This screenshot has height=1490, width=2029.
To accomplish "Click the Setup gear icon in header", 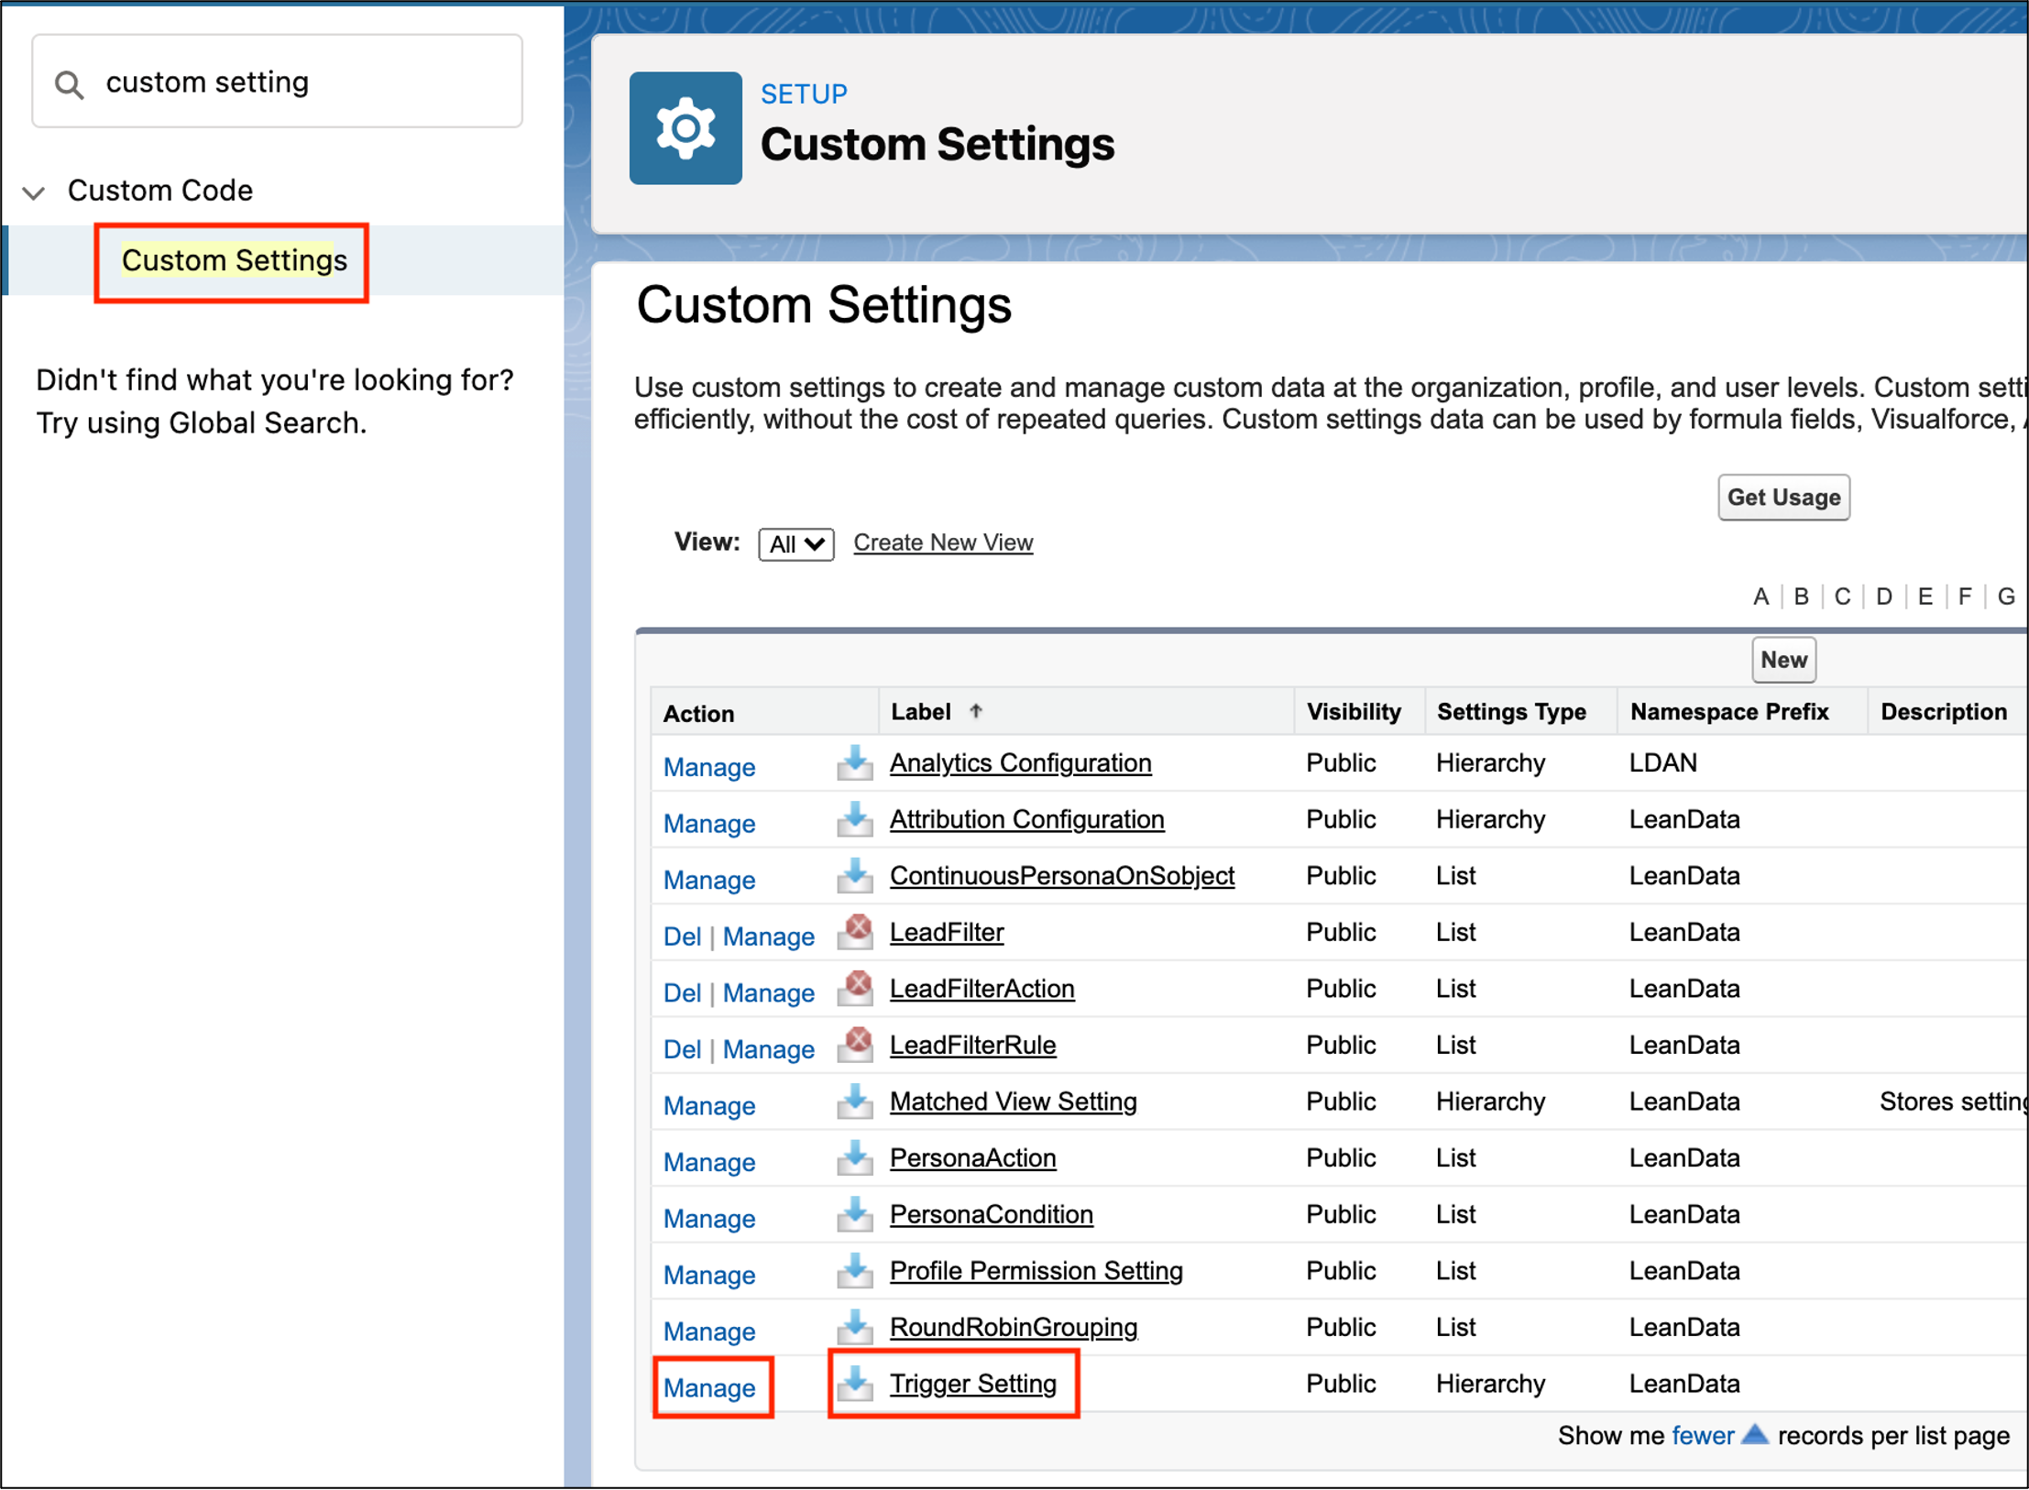I will [685, 128].
